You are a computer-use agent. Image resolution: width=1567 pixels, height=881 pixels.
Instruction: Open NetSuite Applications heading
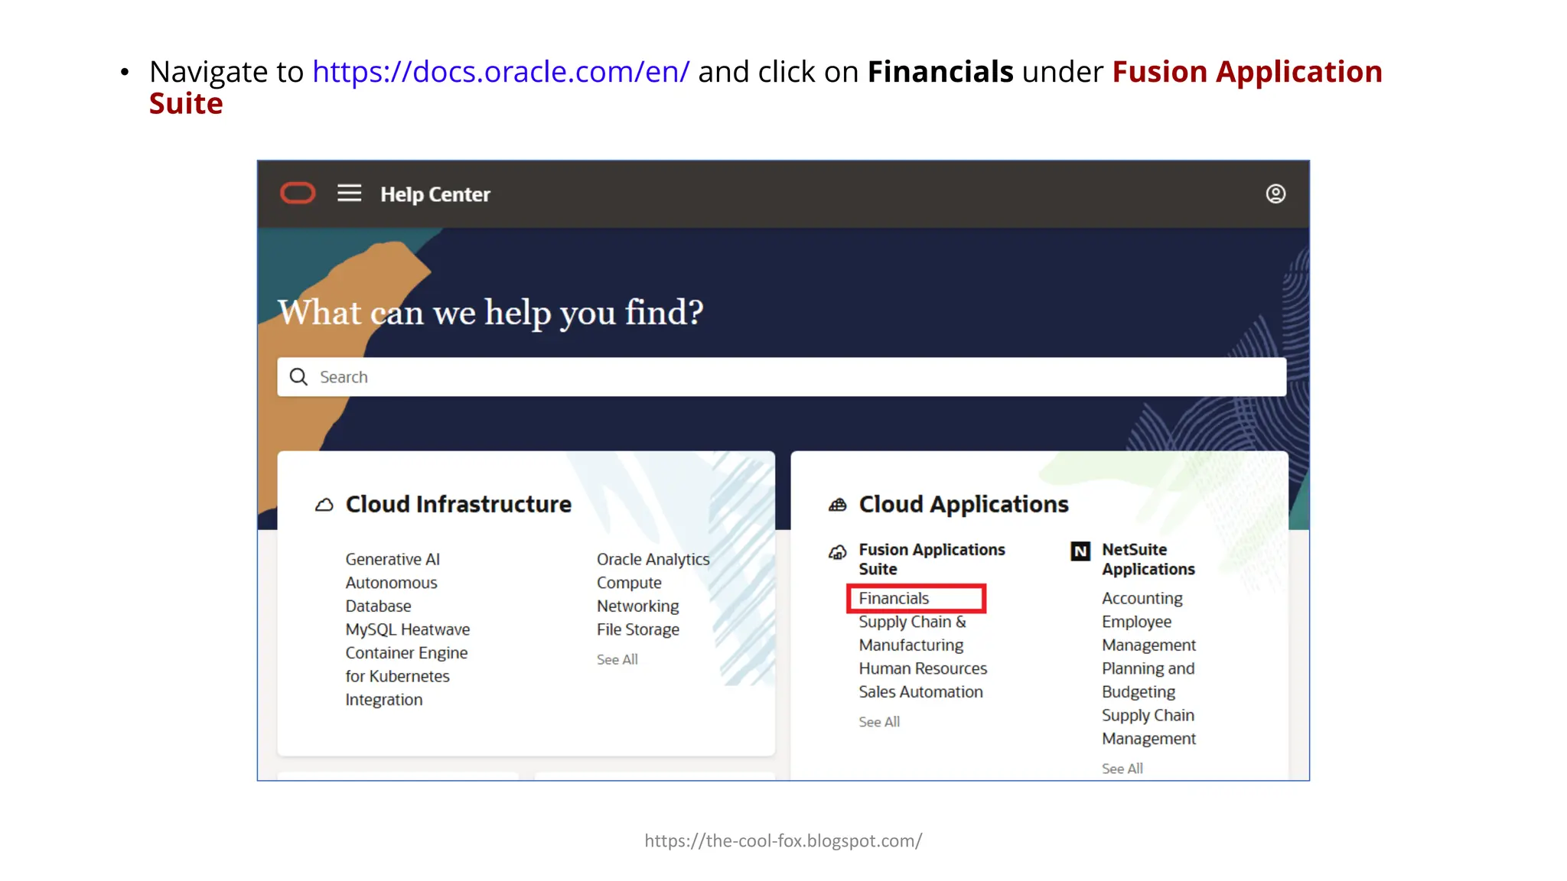[x=1148, y=559]
